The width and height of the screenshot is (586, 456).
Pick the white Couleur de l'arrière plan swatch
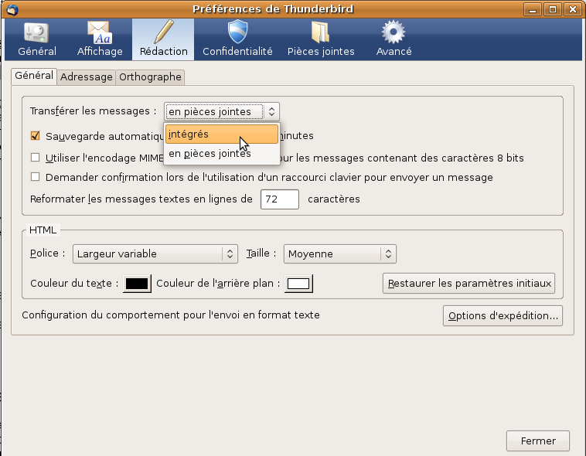298,284
